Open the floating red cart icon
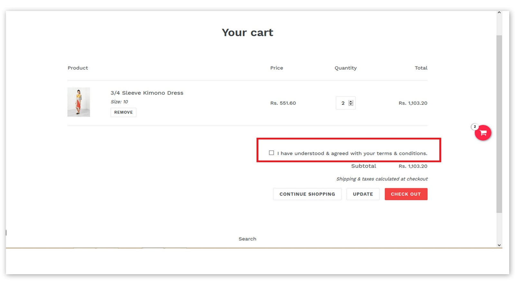 (x=483, y=133)
